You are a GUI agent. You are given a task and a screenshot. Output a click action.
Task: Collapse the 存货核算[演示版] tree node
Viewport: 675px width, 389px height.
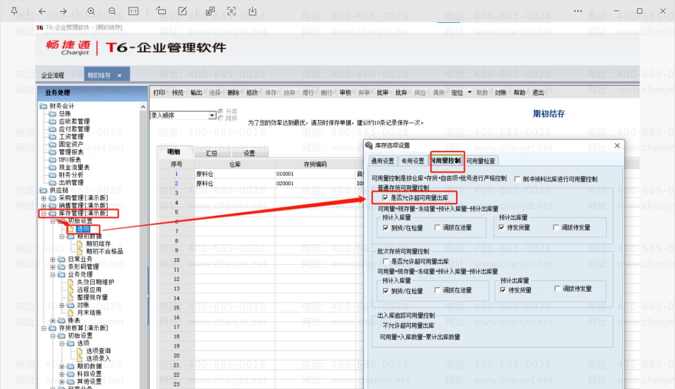click(x=43, y=328)
